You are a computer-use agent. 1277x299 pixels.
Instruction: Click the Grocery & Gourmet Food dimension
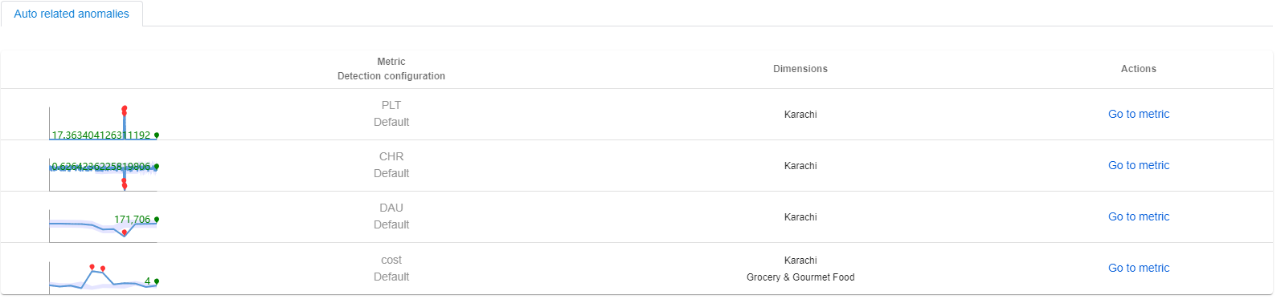(800, 277)
